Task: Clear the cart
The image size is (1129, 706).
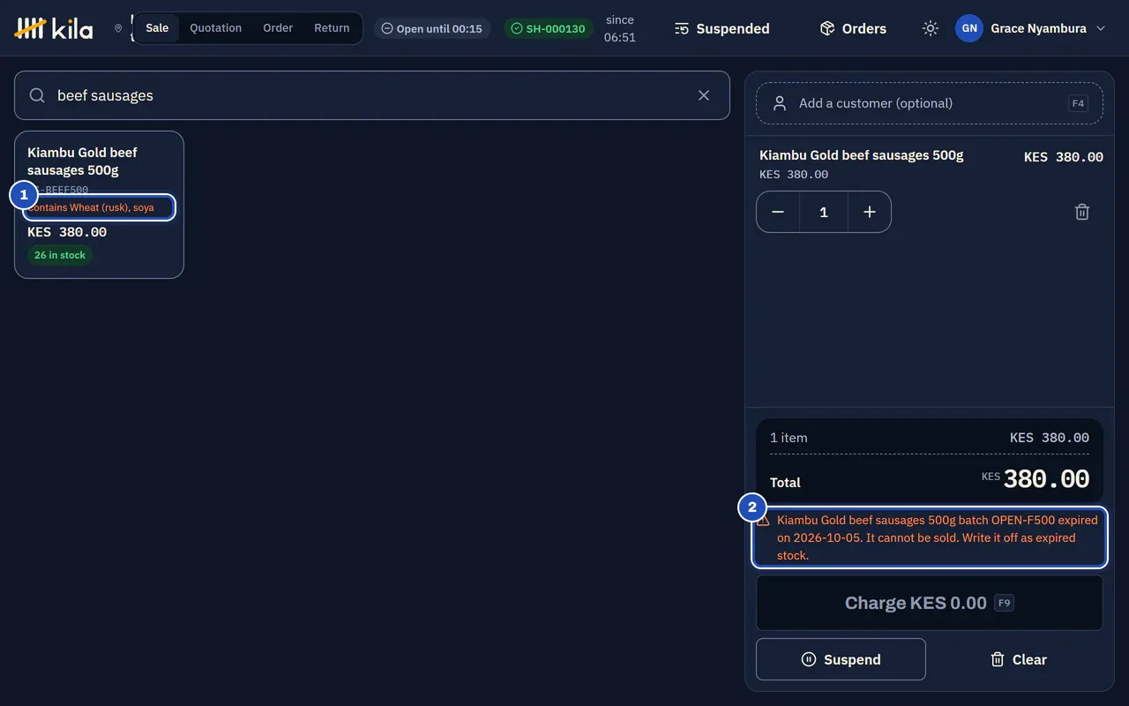Action: click(x=1018, y=659)
